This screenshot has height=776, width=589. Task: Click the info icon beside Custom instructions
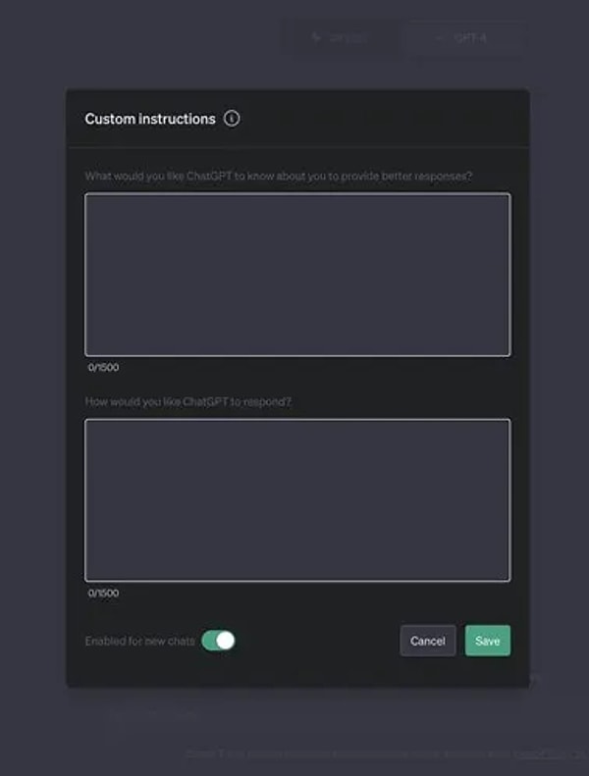click(x=232, y=119)
